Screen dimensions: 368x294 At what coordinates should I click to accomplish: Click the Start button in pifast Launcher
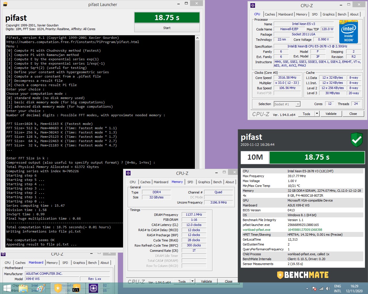click(167, 28)
